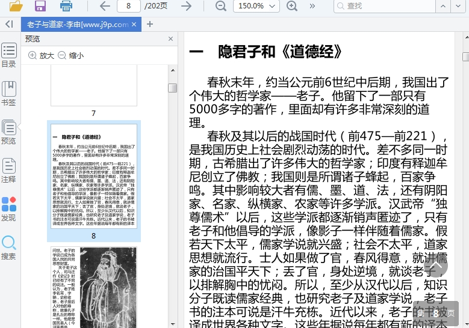
Task: Go to previous page with left arrow
Action: pyautogui.click(x=105, y=6)
